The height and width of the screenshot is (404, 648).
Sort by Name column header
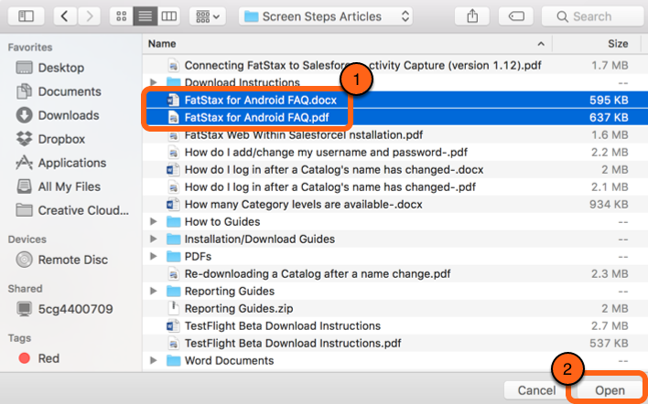(162, 44)
